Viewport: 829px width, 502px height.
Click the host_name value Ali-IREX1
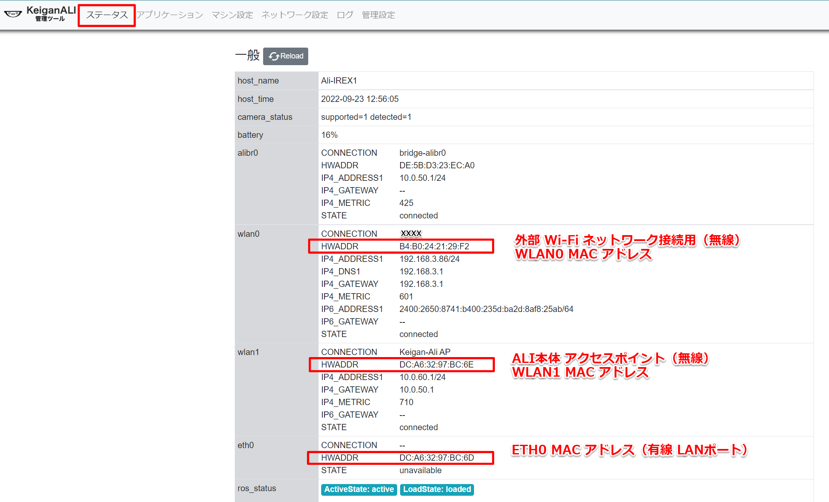point(339,81)
